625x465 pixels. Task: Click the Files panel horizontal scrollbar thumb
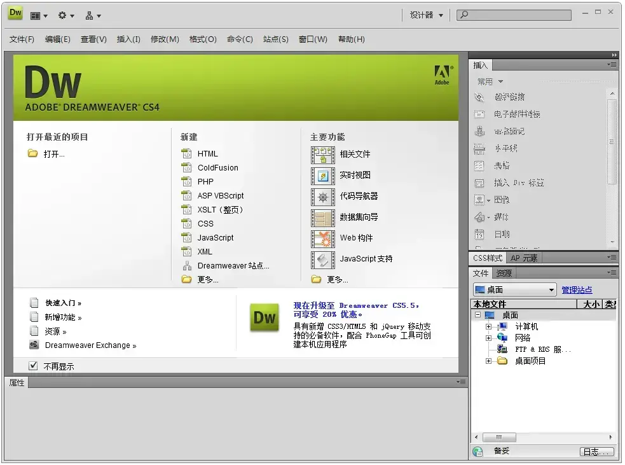(499, 437)
